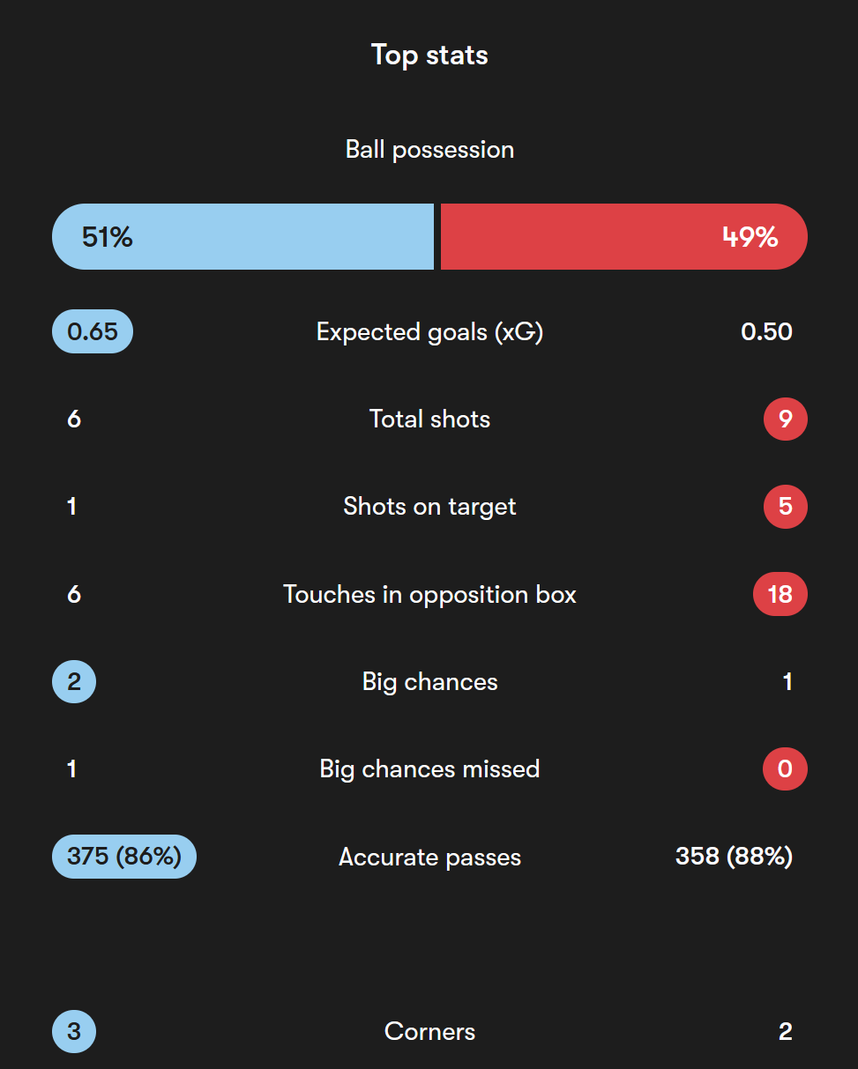The height and width of the screenshot is (1069, 858).
Task: Select the red 49% possession bar
Action: point(624,236)
